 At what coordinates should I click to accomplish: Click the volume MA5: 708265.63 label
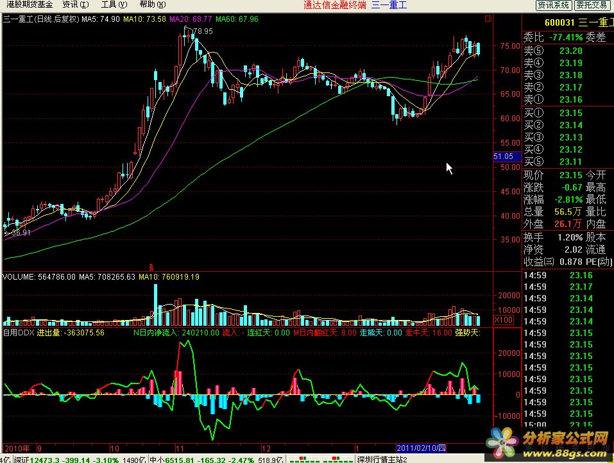(107, 277)
